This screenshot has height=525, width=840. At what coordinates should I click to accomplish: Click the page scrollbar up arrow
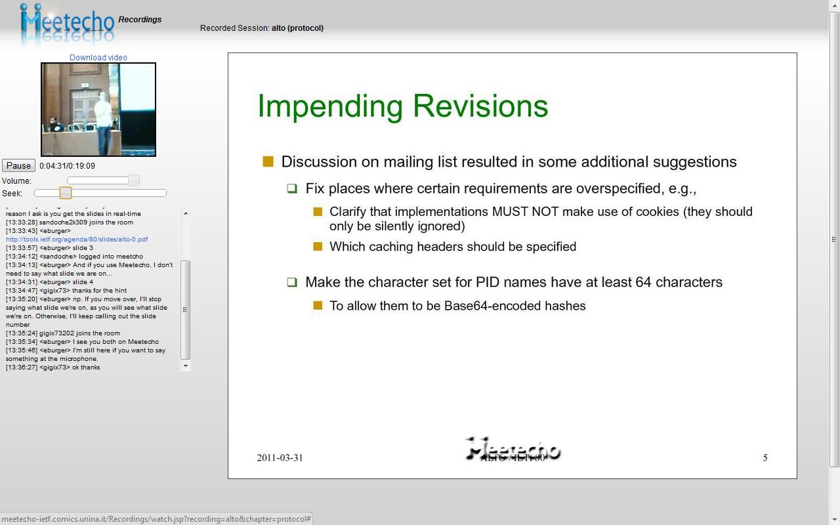pyautogui.click(x=835, y=5)
